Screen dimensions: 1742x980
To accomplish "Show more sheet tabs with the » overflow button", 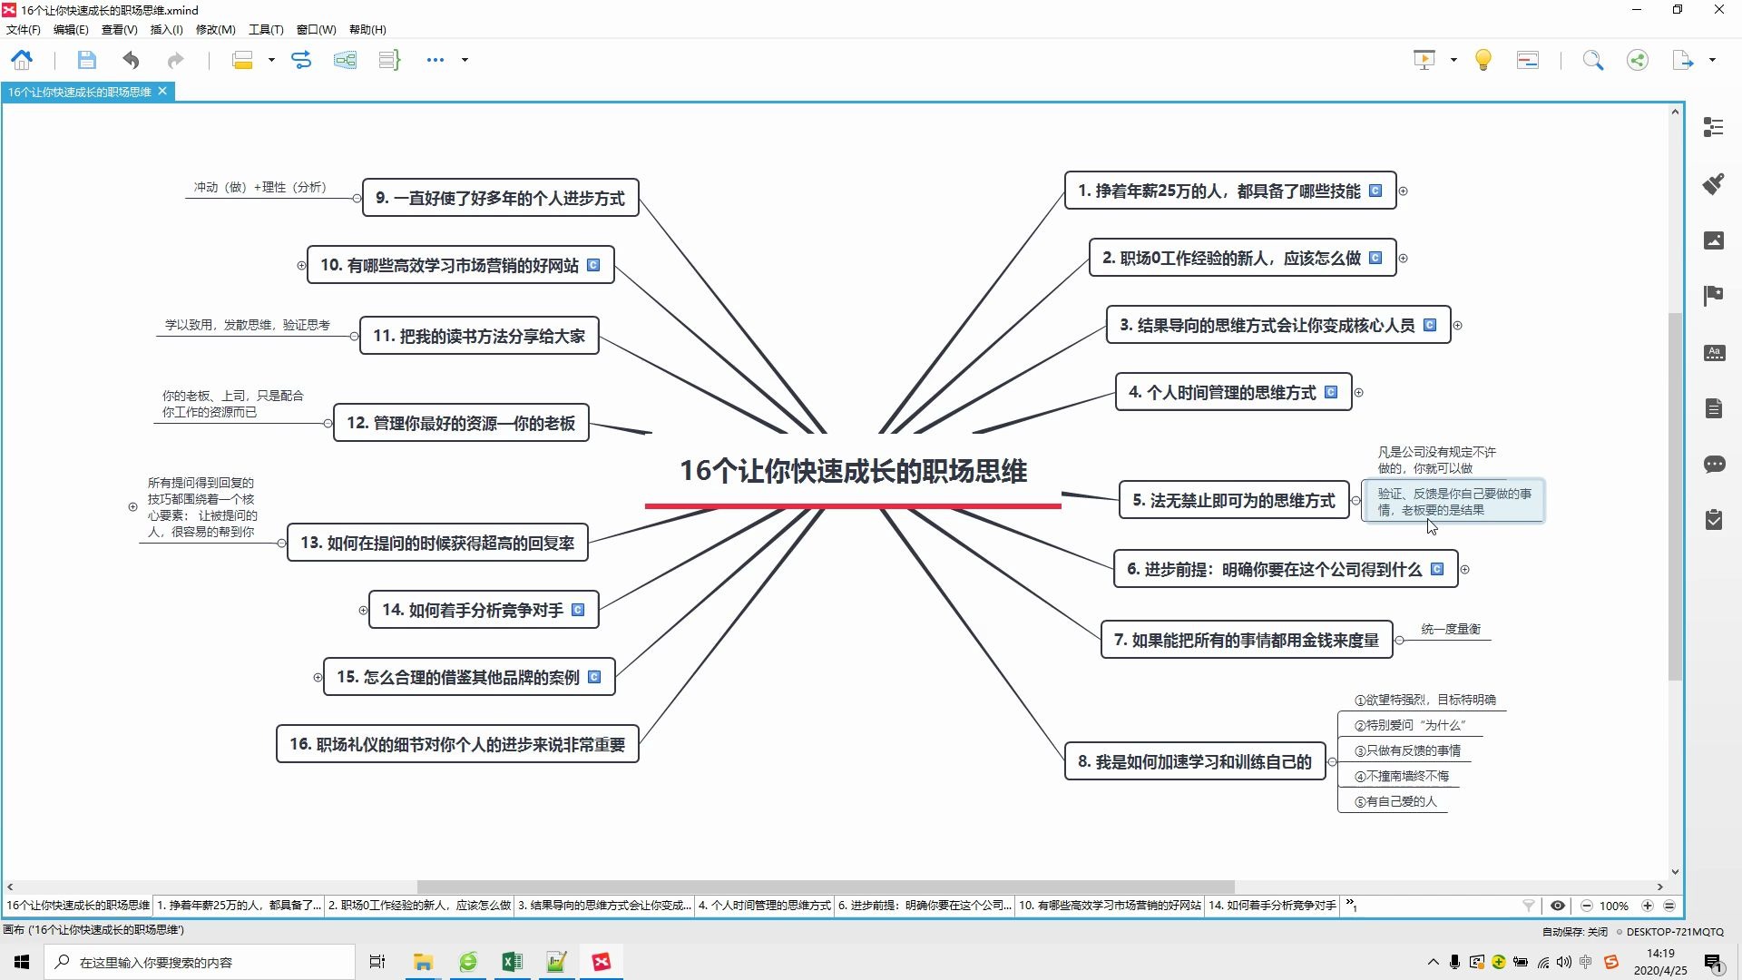I will tap(1352, 905).
